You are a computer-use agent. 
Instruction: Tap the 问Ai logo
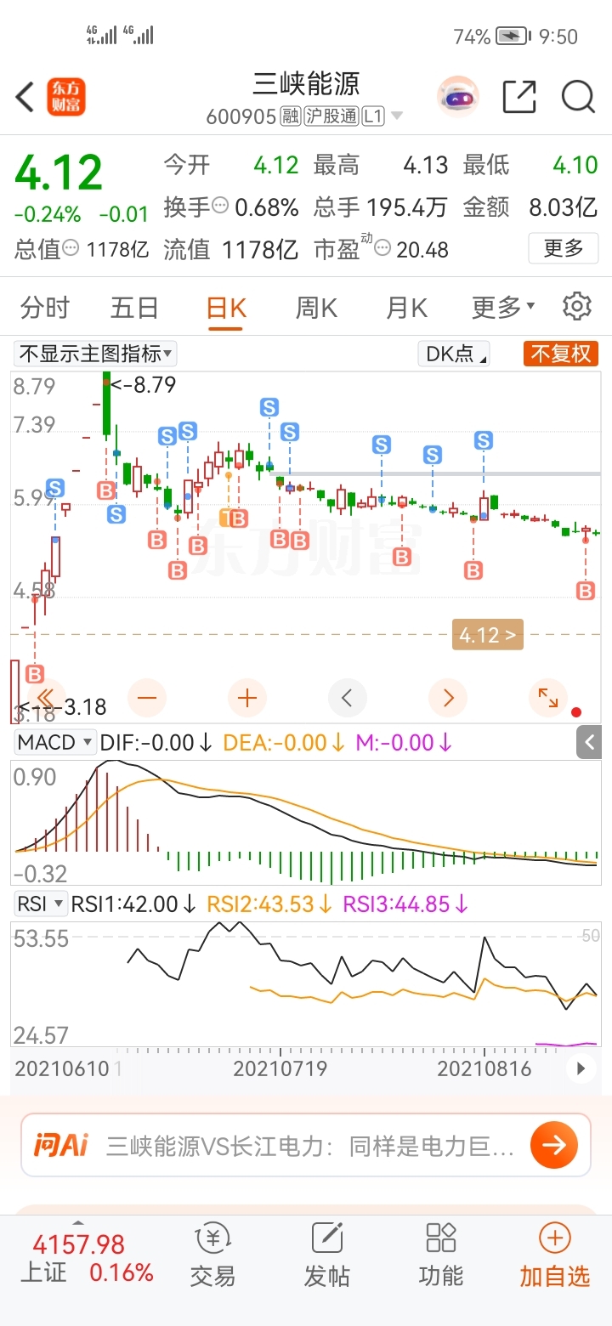(60, 1145)
